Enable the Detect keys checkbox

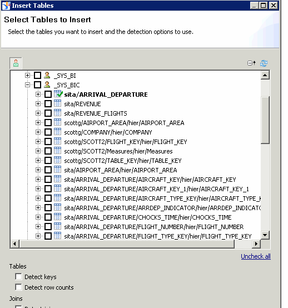click(18, 276)
